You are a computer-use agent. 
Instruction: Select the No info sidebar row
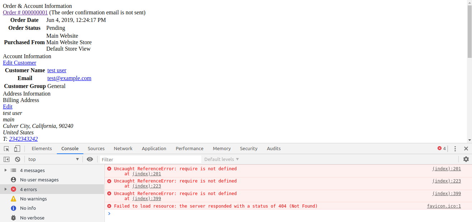click(x=52, y=208)
